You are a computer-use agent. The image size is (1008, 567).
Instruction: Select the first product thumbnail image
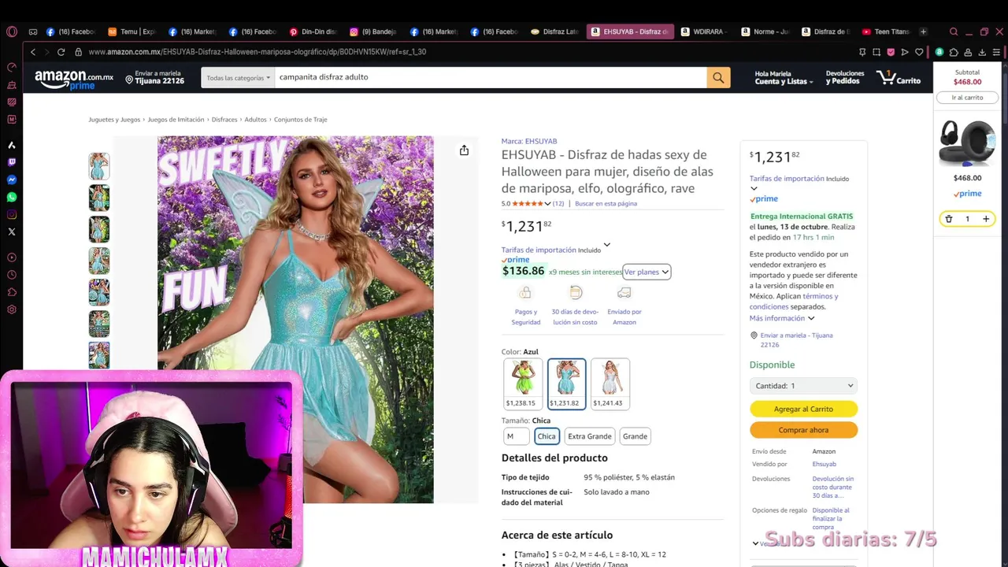[x=99, y=166]
